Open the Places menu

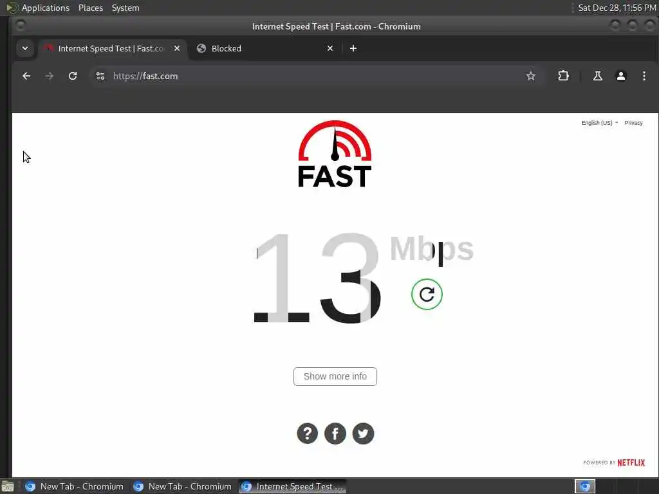tap(91, 8)
